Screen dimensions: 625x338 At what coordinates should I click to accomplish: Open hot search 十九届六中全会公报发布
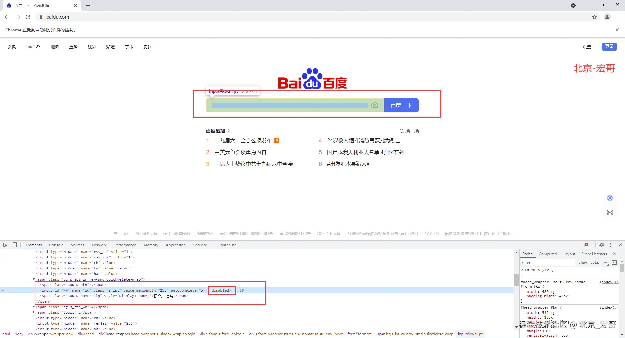coord(243,141)
